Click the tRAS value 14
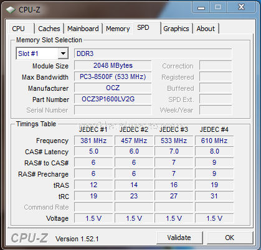The image size is (261, 250). [134, 185]
